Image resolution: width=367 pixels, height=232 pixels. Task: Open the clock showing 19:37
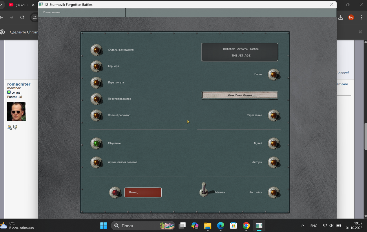click(x=354, y=225)
